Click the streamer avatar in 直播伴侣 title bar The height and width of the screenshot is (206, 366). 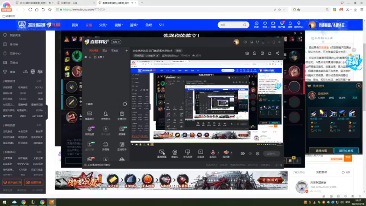click(236, 42)
